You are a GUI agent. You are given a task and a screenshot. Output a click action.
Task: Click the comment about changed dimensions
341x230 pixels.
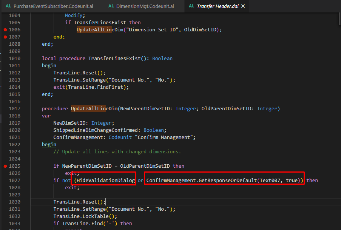click(x=117, y=151)
